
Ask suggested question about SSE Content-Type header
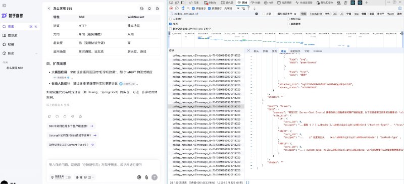(71, 145)
